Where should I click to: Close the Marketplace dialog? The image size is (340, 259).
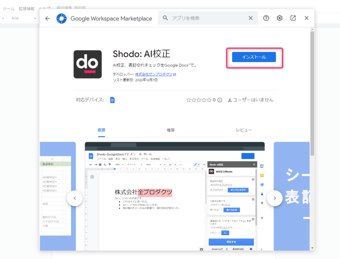[306, 18]
